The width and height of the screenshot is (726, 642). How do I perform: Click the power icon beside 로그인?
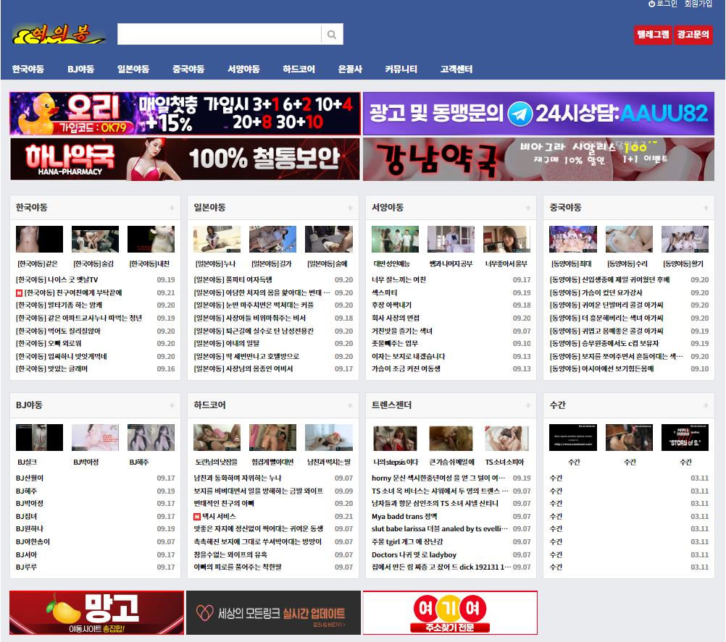click(651, 4)
